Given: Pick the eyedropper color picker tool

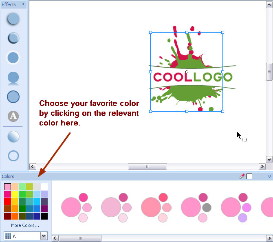Looking at the screenshot, I should pos(242,176).
